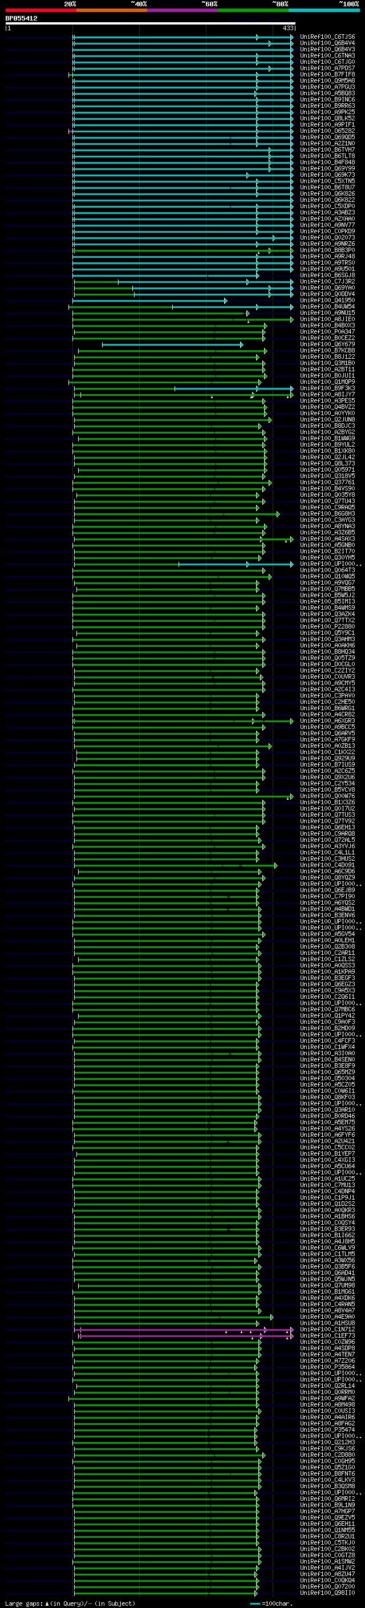Click the query end position label 433
Image resolution: width=365 pixels, height=1608 pixels.
(288, 28)
